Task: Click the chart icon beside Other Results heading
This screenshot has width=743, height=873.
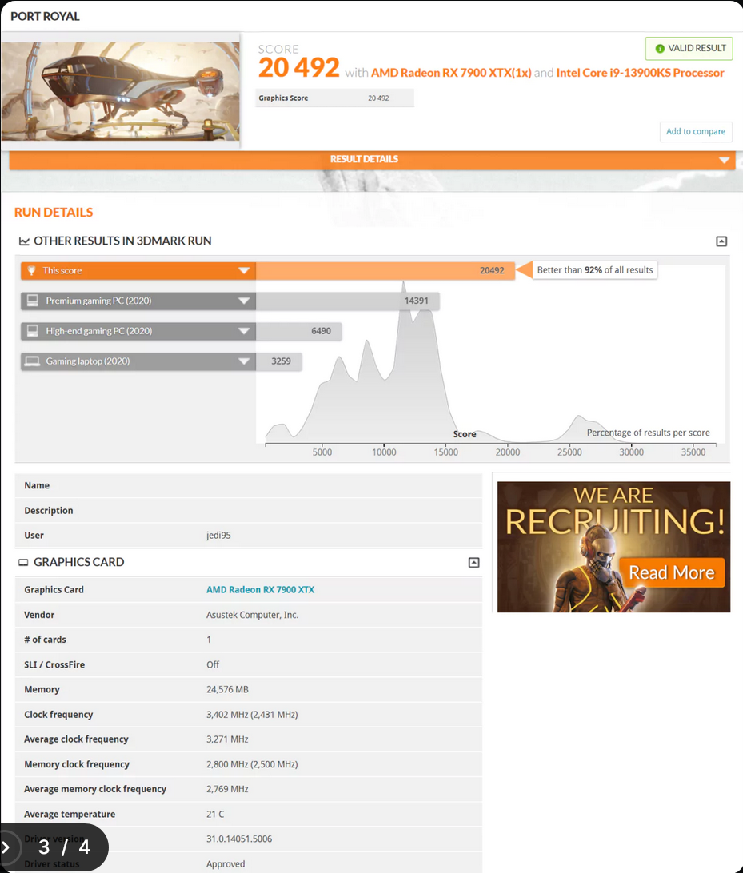Action: coord(24,241)
